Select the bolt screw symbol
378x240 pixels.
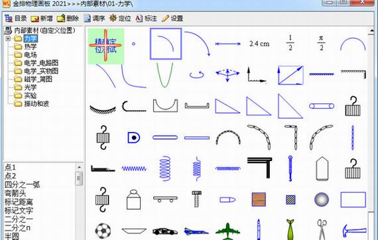click(196, 199)
